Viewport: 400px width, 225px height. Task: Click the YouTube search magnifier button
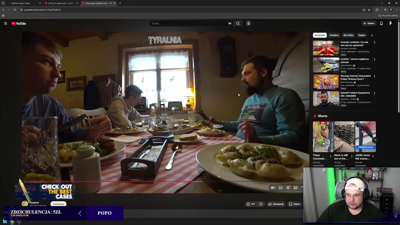(238, 23)
